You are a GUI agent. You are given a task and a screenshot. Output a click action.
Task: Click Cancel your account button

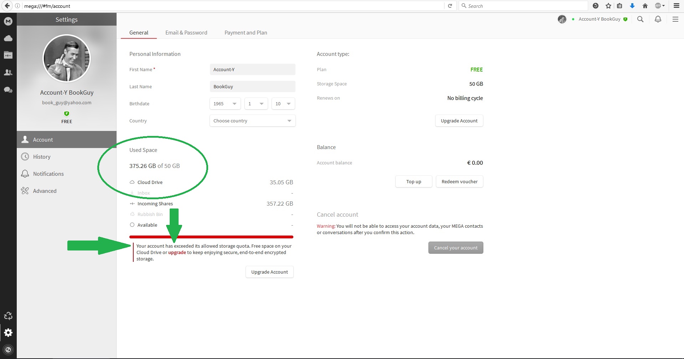click(x=456, y=248)
